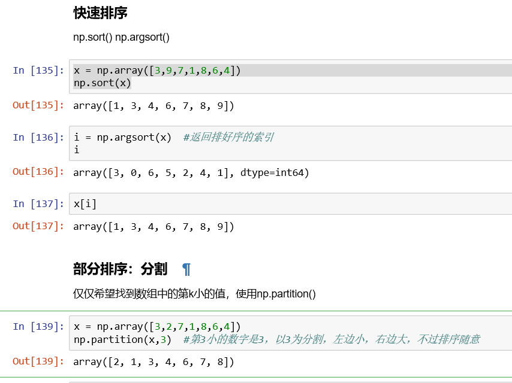Focus the np.argsort(x) code cell
The image size is (512, 383).
pos(288,143)
